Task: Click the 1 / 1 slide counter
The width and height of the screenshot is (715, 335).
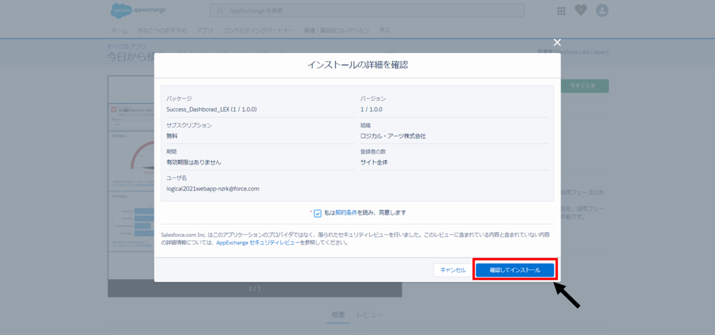Action: [255, 289]
